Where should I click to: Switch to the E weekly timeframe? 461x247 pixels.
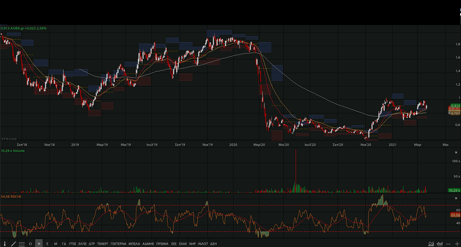point(47,244)
